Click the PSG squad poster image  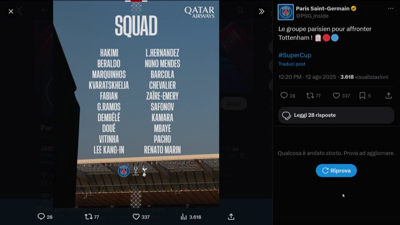(136, 104)
